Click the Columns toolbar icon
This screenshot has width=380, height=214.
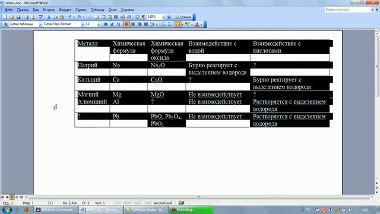pos(116,17)
